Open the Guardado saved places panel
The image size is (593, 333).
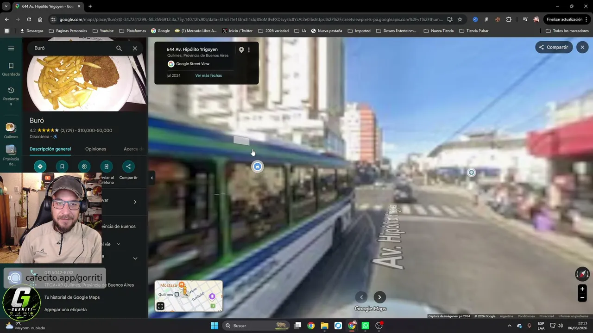(x=11, y=69)
